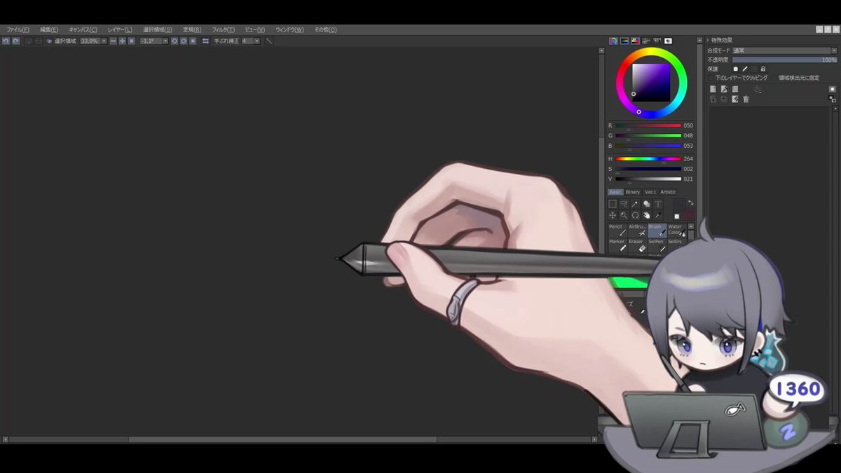Viewport: 841px width, 473px height.
Task: Toggle preserve opacity protection button
Action: (x=735, y=69)
